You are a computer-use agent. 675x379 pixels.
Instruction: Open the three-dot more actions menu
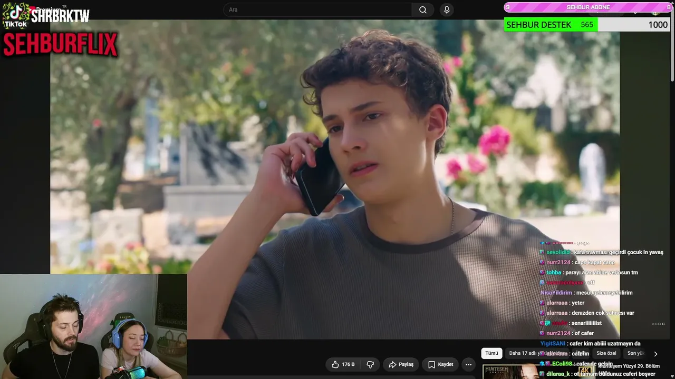pos(468,364)
